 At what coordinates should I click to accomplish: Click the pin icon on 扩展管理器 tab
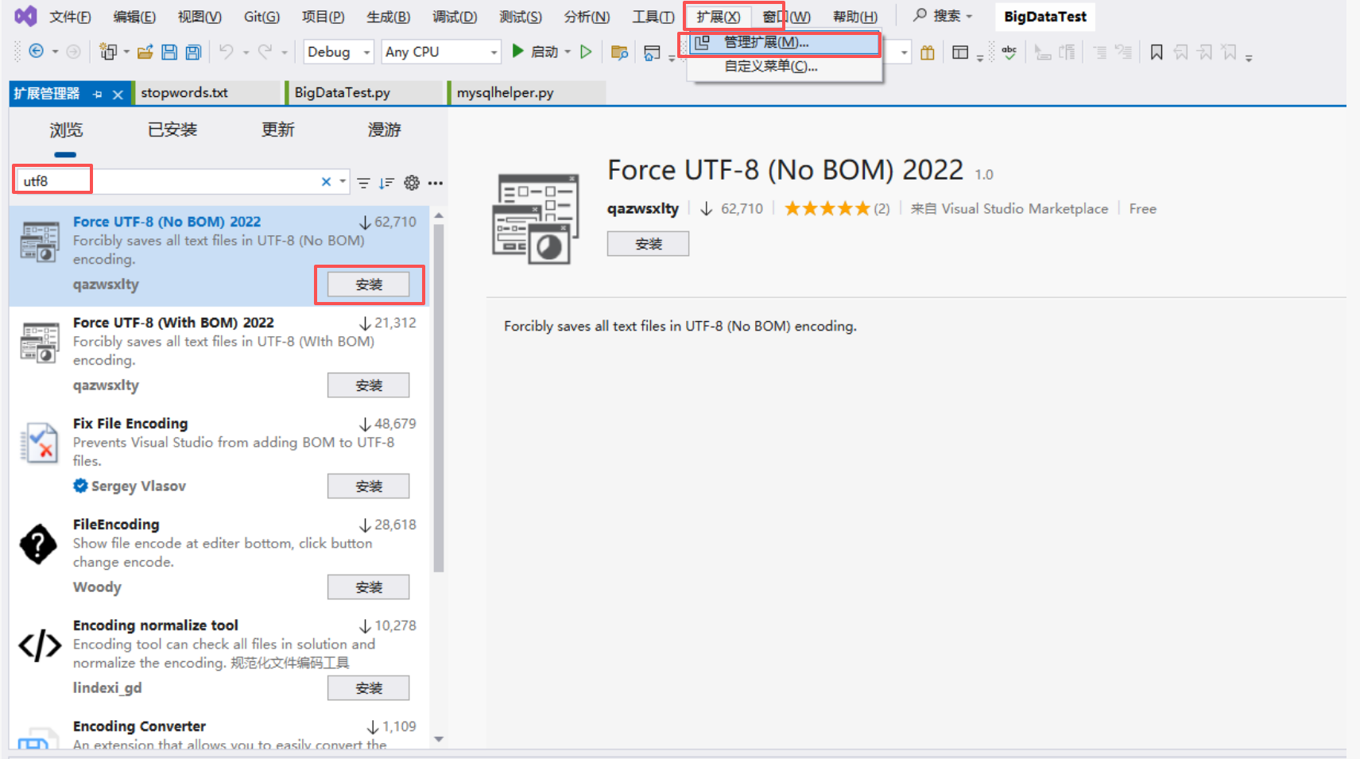pyautogui.click(x=98, y=94)
